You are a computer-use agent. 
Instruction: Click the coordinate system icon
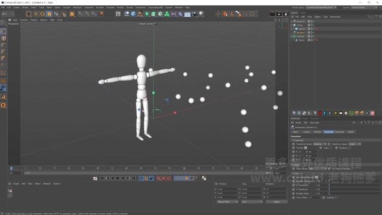tap(101, 14)
